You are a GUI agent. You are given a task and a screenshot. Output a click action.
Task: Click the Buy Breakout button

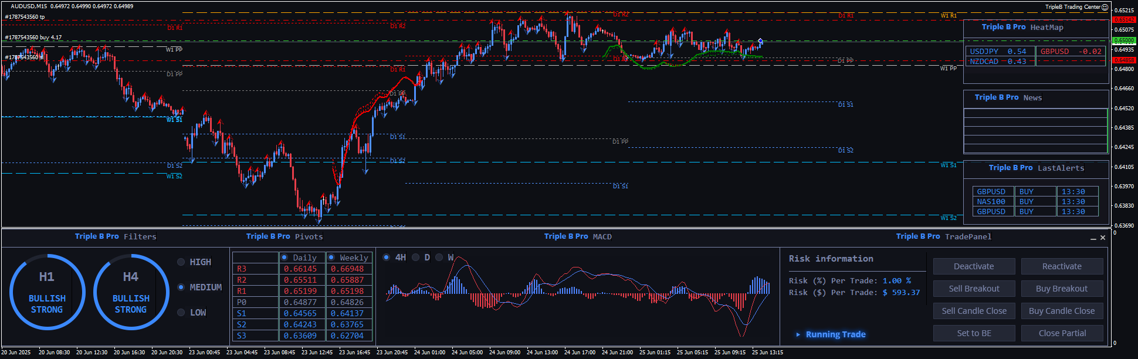[x=1062, y=289]
